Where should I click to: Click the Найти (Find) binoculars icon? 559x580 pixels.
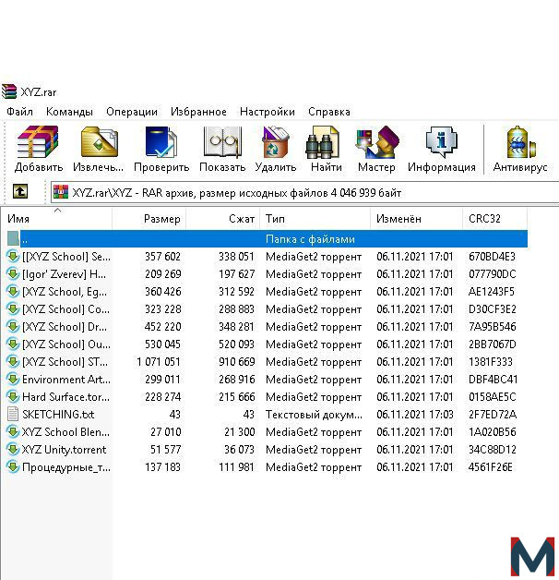tap(323, 143)
